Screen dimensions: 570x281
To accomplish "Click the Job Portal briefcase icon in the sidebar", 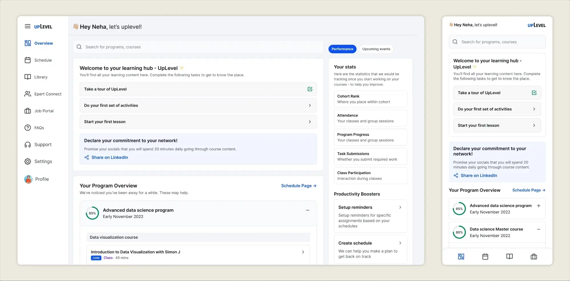I will (x=28, y=111).
